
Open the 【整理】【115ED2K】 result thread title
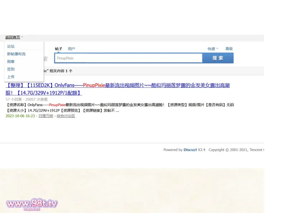[118, 89]
